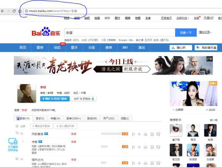Screen dimensions: 222x168
Task: Open the browser home page icon
Action: click(20, 11)
